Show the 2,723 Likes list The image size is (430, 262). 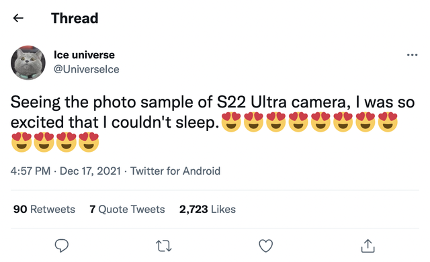pyautogui.click(x=208, y=209)
